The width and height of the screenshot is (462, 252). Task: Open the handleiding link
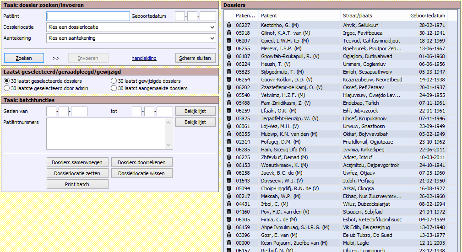pyautogui.click(x=144, y=58)
